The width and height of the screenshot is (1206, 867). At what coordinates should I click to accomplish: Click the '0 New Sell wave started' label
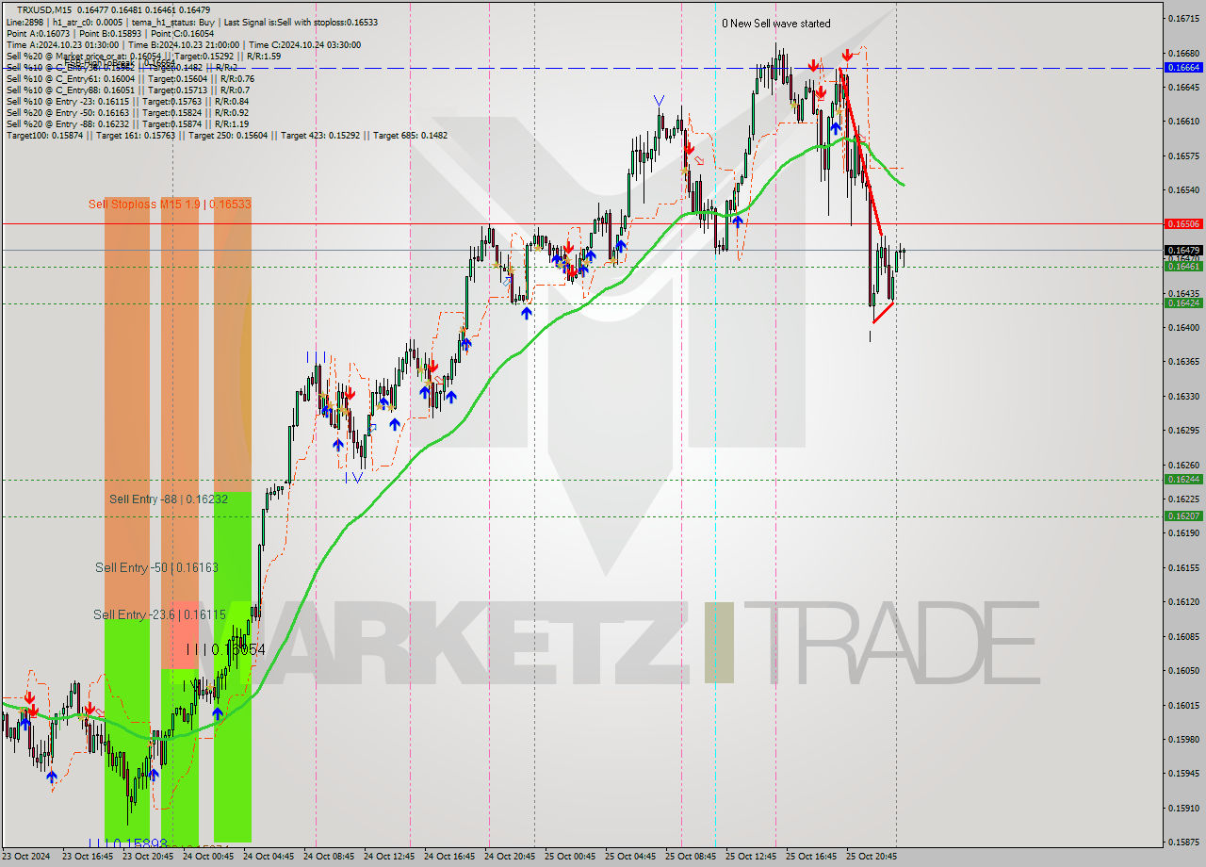776,24
